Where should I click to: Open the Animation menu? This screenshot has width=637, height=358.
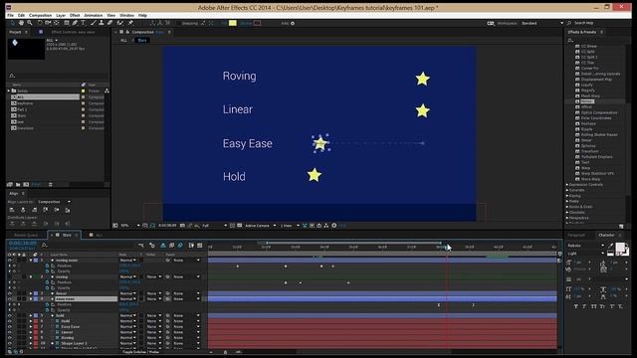coord(93,15)
